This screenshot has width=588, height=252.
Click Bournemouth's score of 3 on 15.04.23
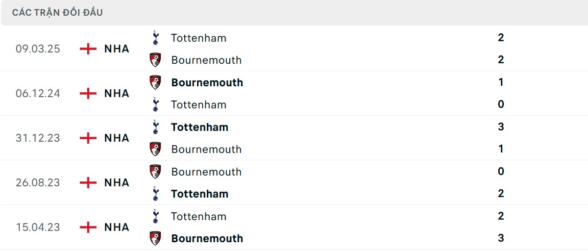501,238
